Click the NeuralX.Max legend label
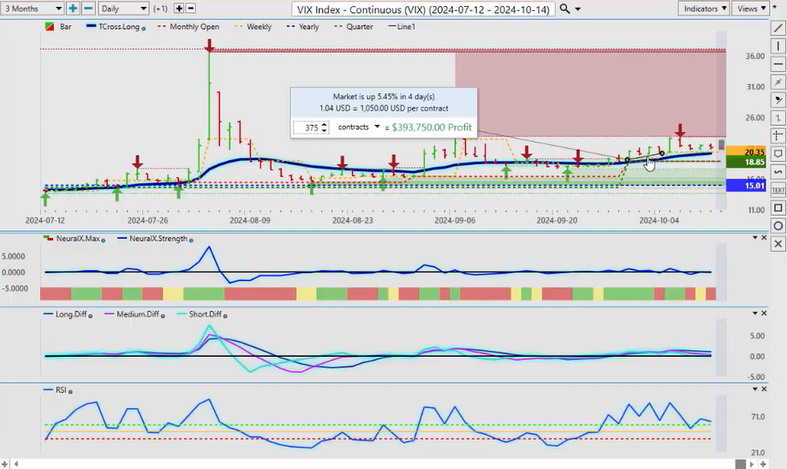The width and height of the screenshot is (787, 469). tap(78, 239)
